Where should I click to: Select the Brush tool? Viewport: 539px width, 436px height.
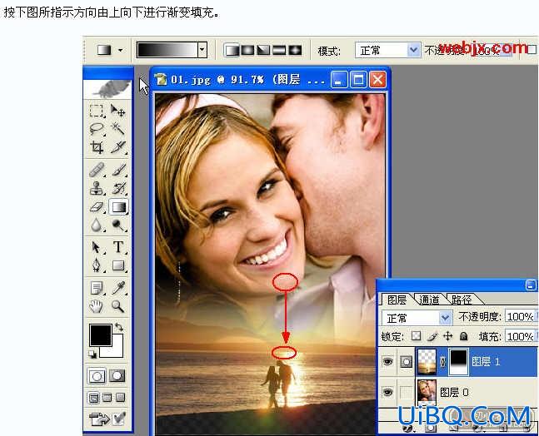(x=117, y=170)
